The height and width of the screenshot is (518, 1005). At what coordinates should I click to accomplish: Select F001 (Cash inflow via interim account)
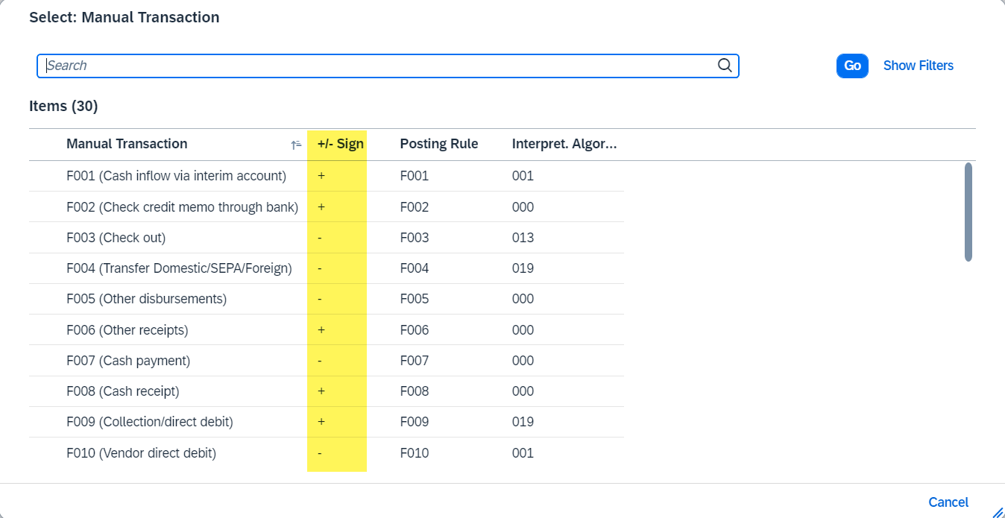pyautogui.click(x=176, y=176)
